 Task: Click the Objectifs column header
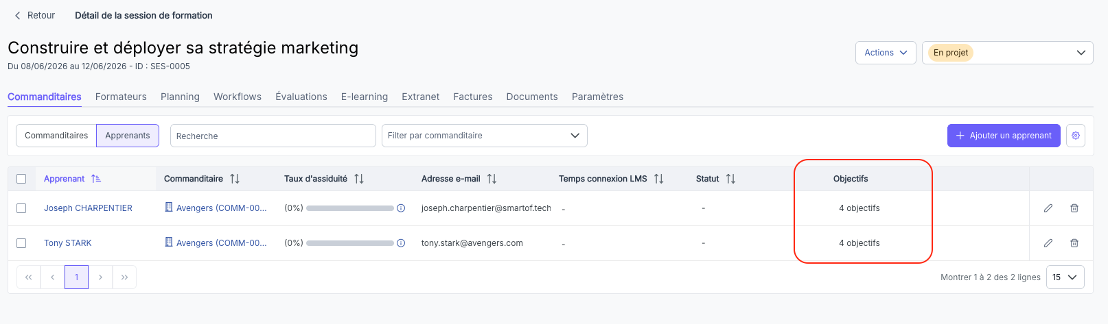tap(851, 179)
